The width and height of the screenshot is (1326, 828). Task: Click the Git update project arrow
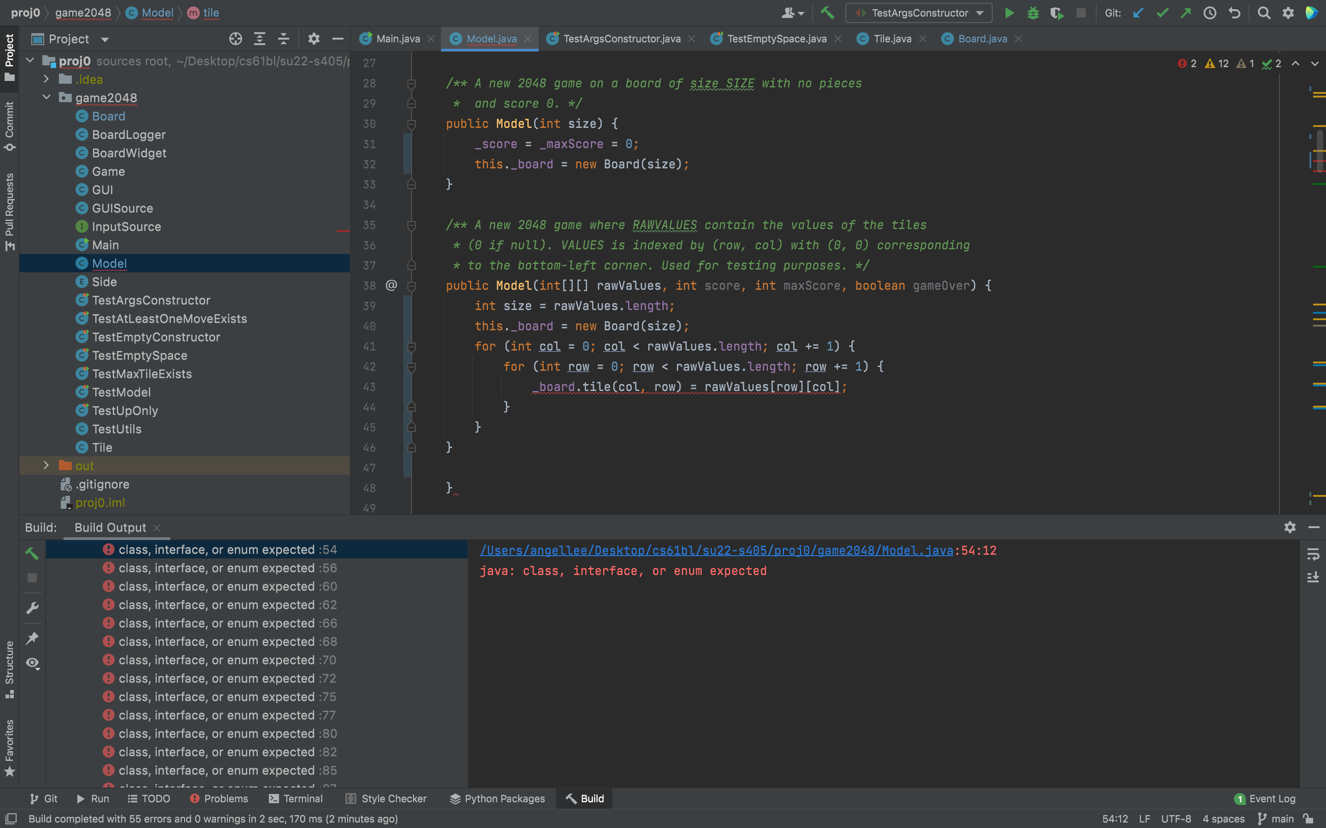[1138, 12]
